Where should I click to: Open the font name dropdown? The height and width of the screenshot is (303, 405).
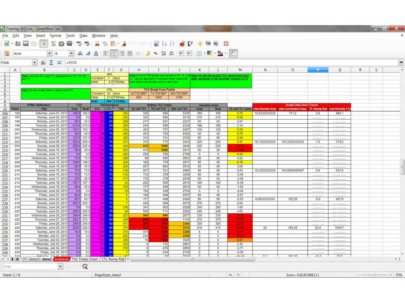tap(49, 53)
